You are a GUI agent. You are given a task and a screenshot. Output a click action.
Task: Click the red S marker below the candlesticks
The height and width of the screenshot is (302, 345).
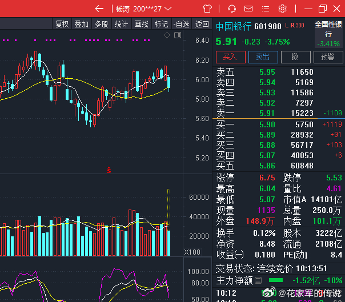coord(109,170)
